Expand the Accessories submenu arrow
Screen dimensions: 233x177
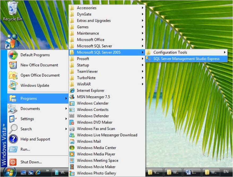[143, 8]
